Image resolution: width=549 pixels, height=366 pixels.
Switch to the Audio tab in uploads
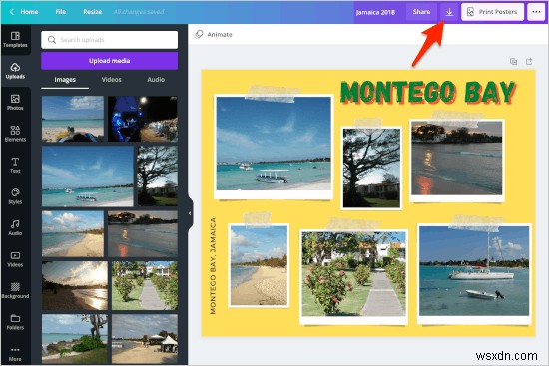pyautogui.click(x=156, y=80)
